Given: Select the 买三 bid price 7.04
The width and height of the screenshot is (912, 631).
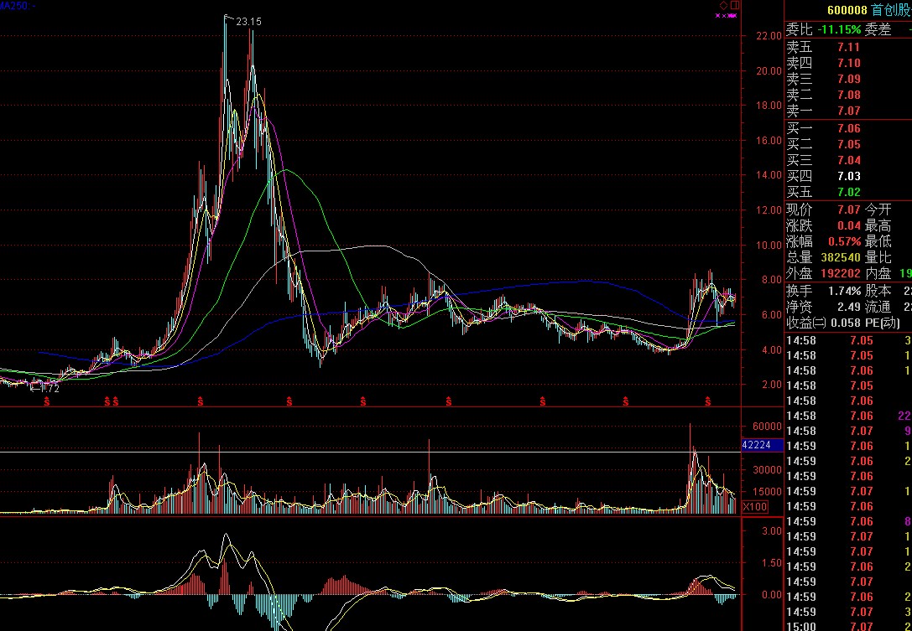Looking at the screenshot, I should pyautogui.click(x=848, y=160).
